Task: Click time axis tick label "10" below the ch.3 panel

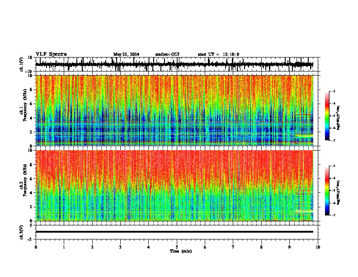Action: point(318,247)
